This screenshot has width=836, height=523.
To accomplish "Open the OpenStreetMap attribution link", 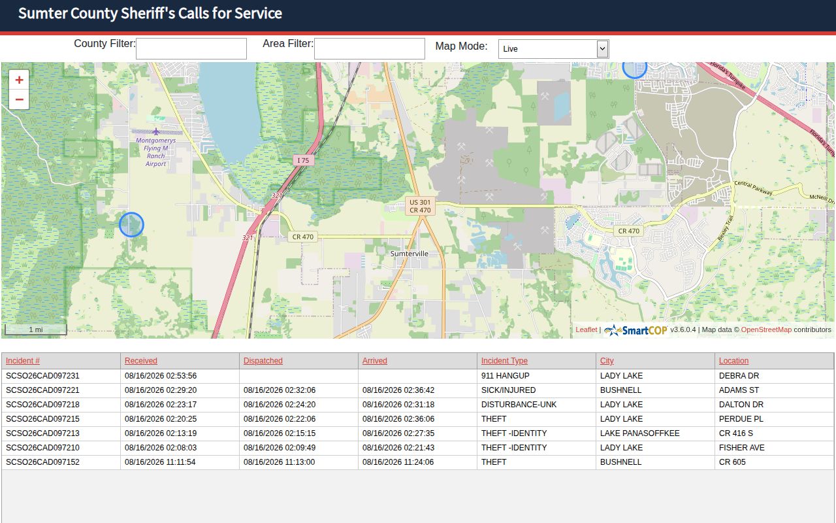I will click(x=766, y=329).
